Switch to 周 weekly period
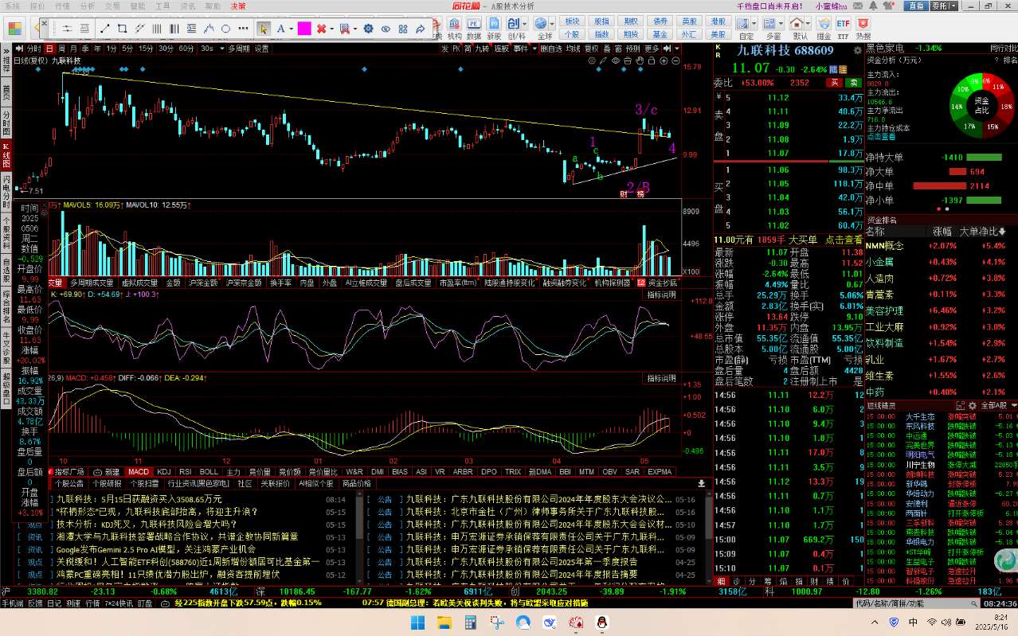1018x636 pixels. click(62, 49)
